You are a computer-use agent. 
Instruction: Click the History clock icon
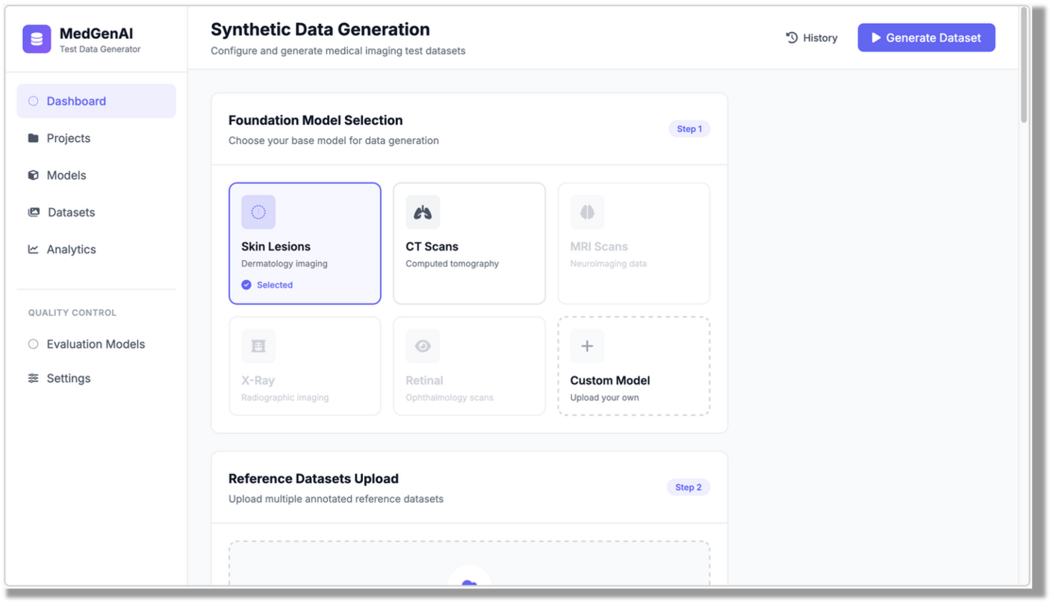[792, 38]
